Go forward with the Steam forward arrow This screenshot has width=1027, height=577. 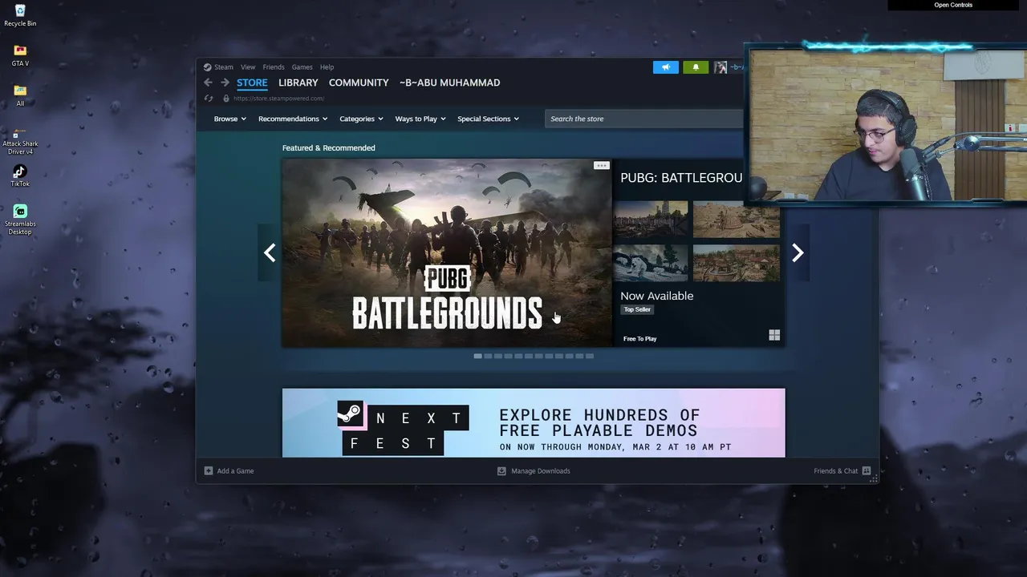coord(225,83)
